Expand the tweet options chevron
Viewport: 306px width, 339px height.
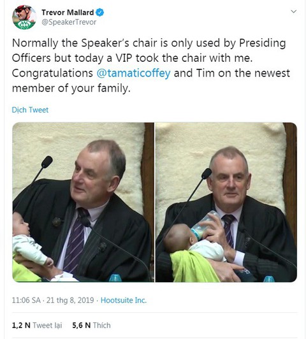click(x=293, y=11)
